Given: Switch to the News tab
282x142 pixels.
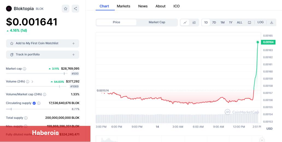Looking at the screenshot, I should coord(143,6).
